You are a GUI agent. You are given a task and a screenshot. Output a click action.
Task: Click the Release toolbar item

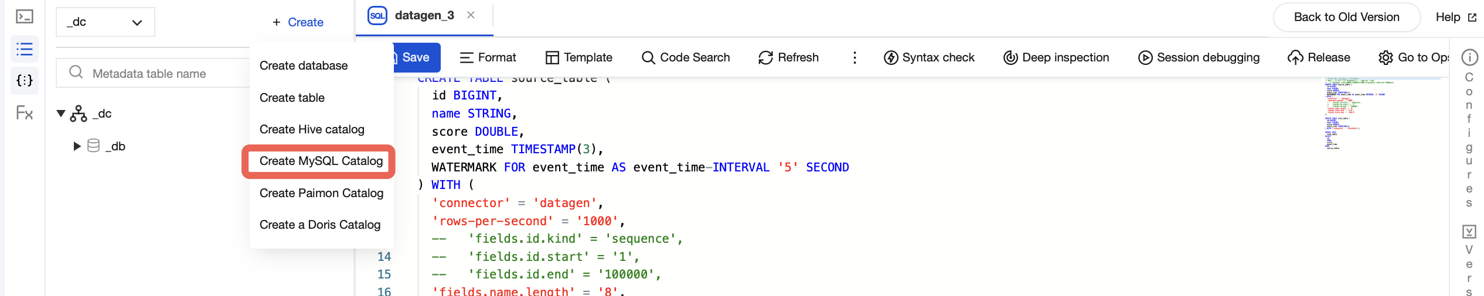(1319, 57)
